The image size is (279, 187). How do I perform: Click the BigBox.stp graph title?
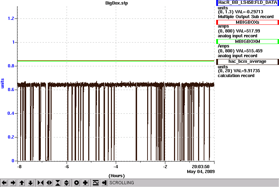coord(116,3)
